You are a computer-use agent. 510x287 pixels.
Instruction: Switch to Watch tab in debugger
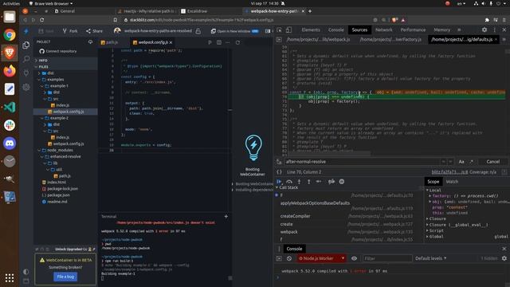452,182
